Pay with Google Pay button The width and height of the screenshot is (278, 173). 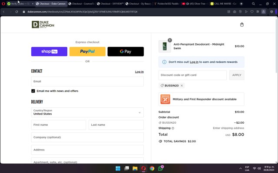coord(126,51)
